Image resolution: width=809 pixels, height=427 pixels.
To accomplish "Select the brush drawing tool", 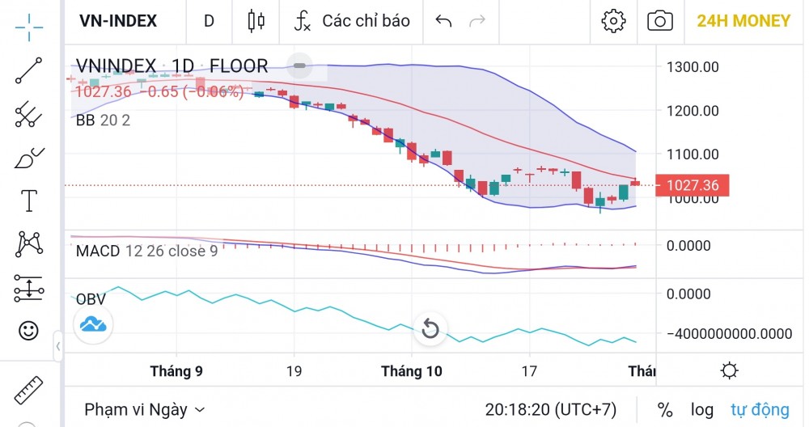I will click(x=29, y=158).
